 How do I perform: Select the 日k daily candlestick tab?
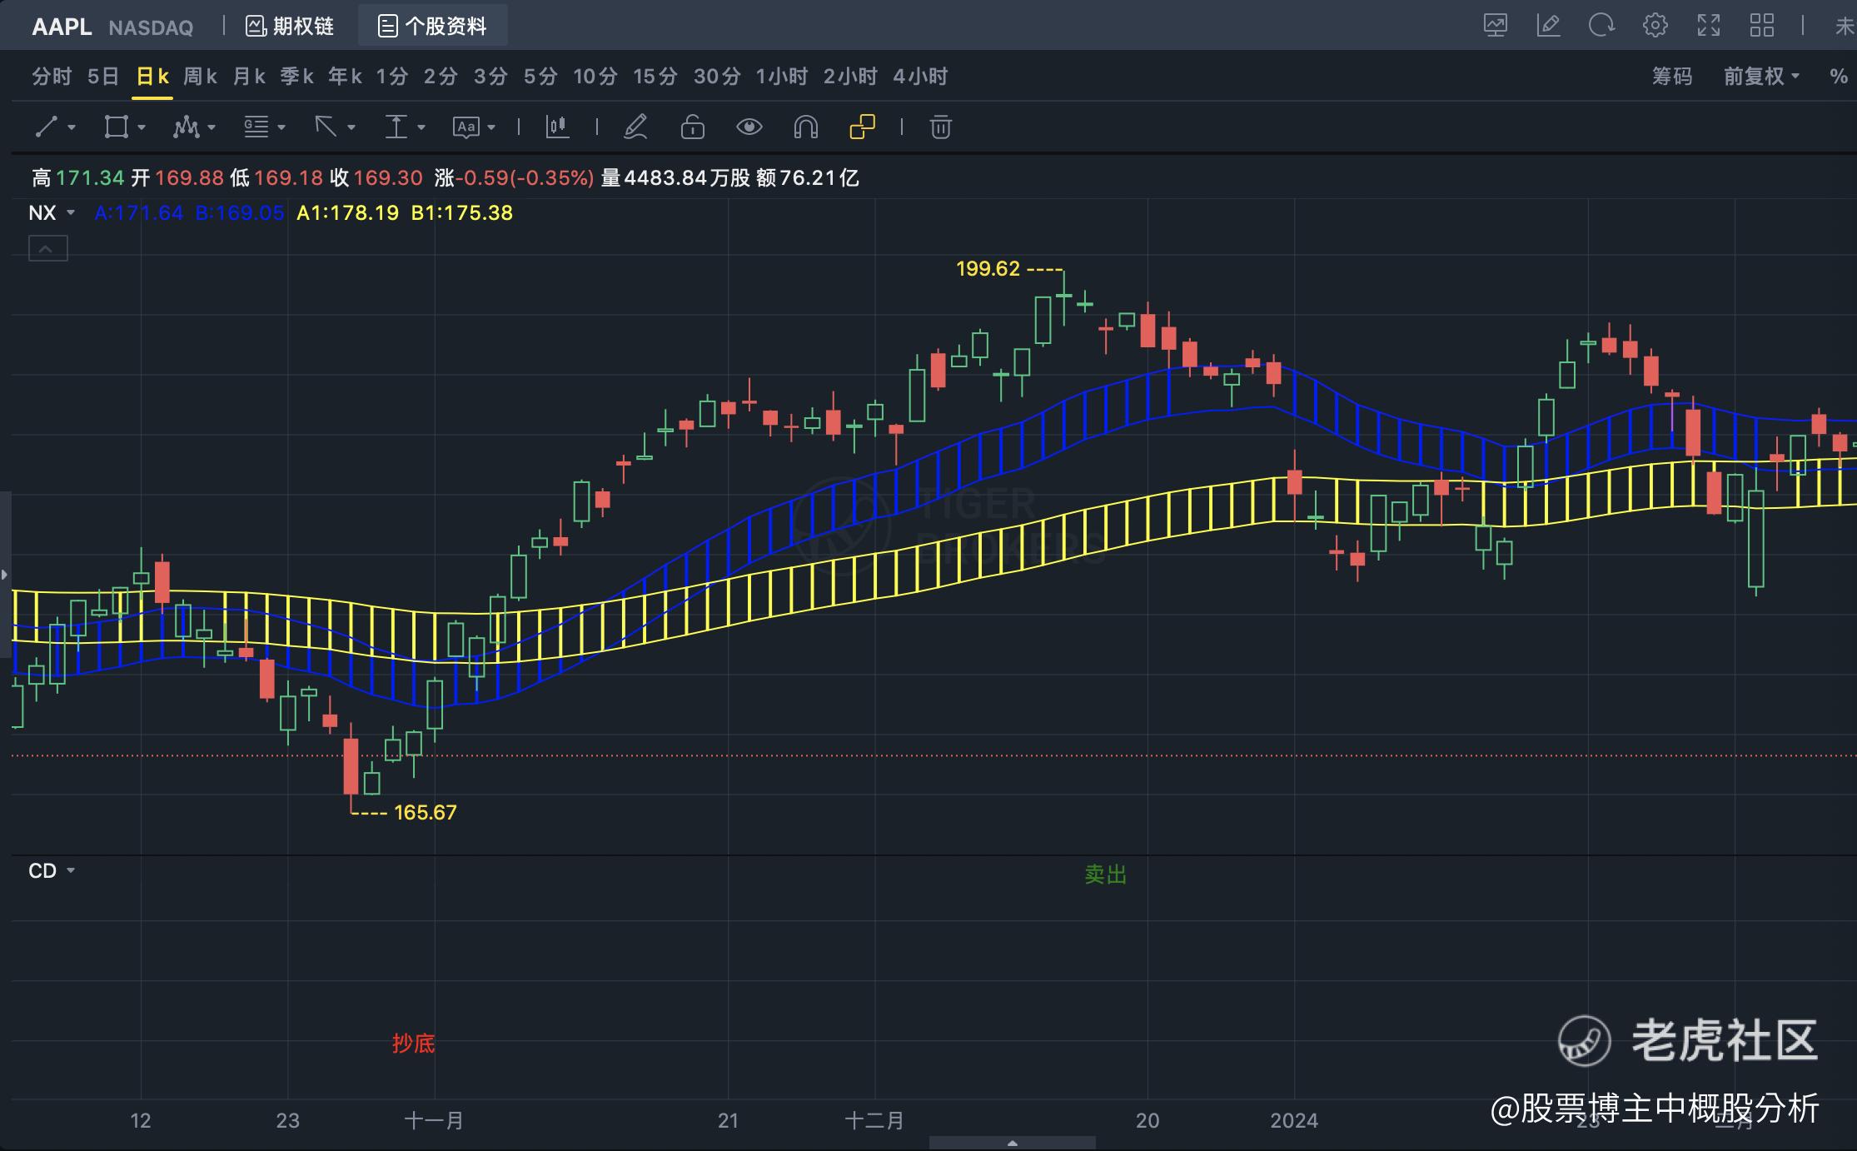point(152,77)
